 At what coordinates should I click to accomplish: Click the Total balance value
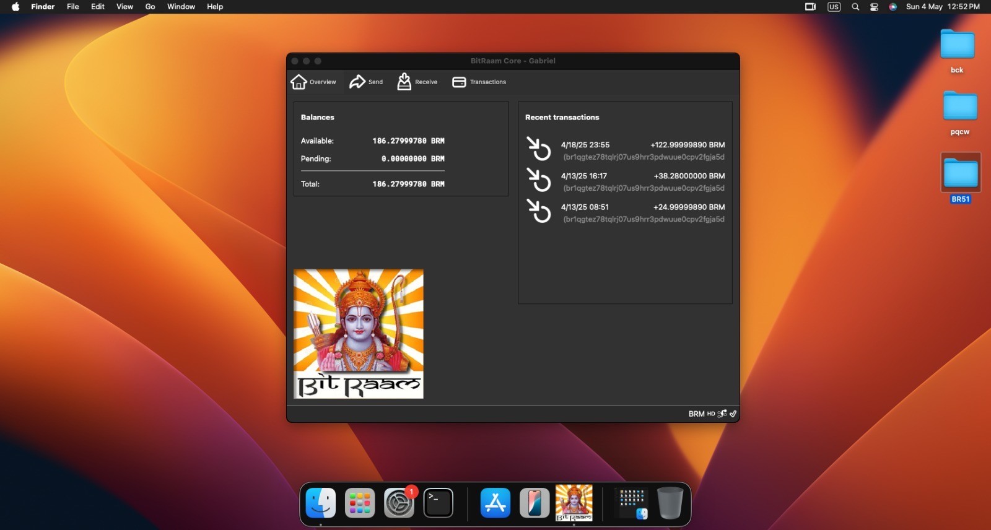408,185
